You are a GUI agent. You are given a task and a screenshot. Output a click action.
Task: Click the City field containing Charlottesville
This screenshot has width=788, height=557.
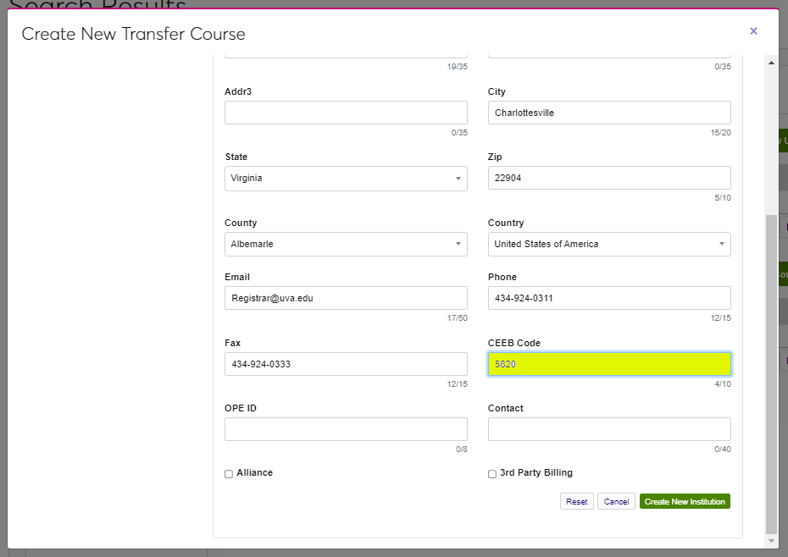tap(609, 113)
